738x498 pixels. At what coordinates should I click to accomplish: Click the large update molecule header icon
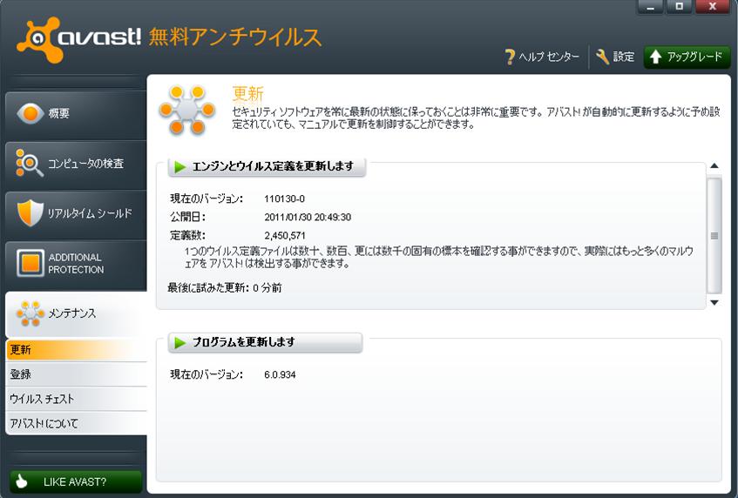186,110
